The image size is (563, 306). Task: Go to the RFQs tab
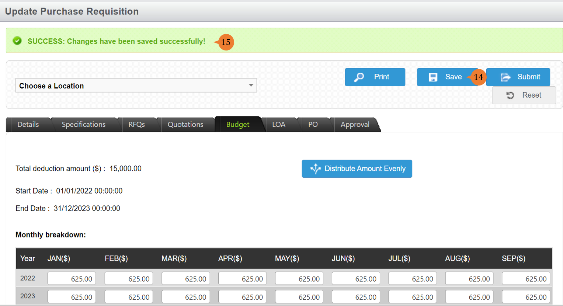pos(136,125)
